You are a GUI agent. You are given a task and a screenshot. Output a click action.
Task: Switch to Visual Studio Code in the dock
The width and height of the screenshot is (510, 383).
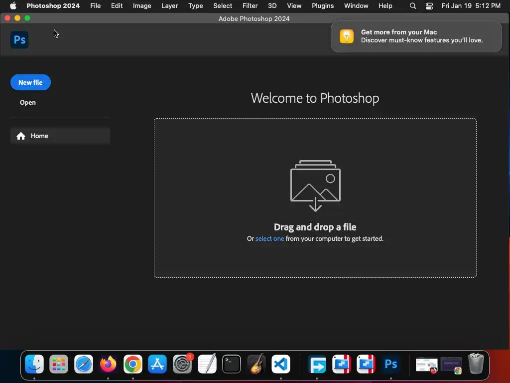pos(281,364)
